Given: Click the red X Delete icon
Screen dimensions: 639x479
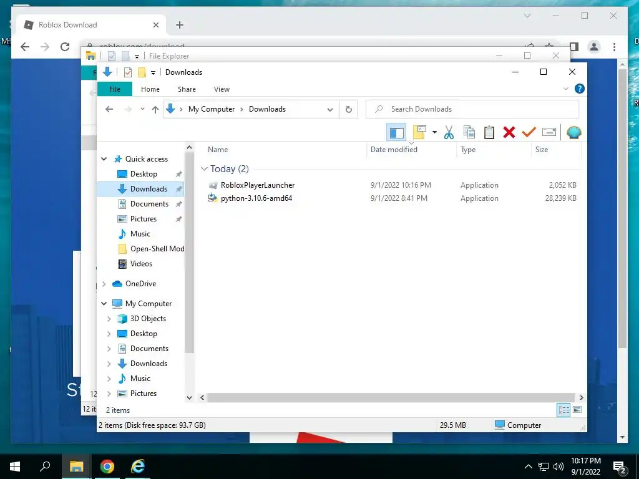Looking at the screenshot, I should point(509,132).
